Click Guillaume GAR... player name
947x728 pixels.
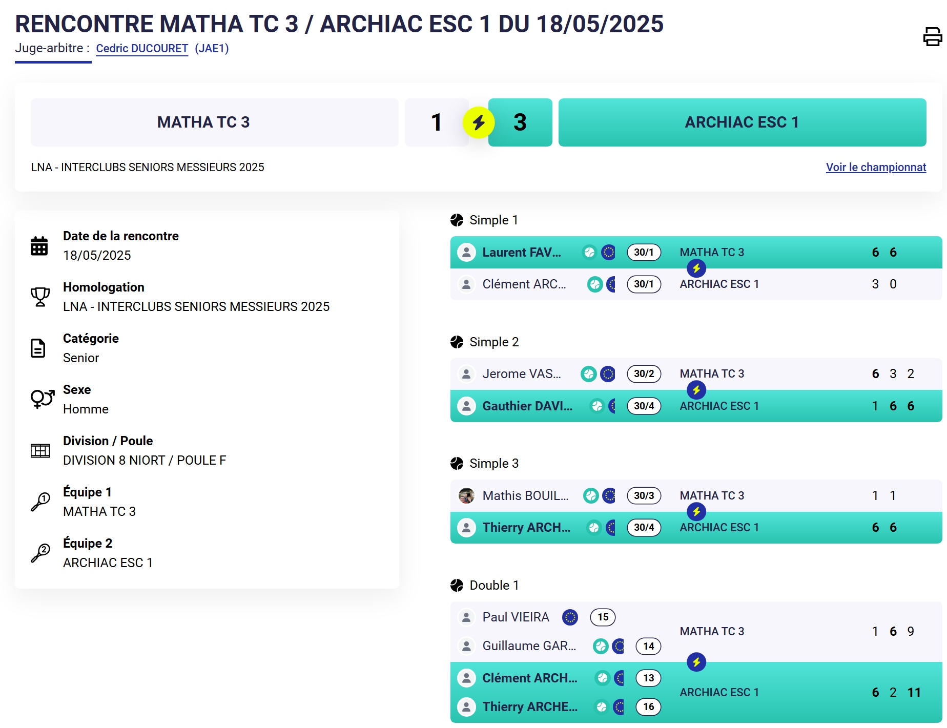(529, 646)
